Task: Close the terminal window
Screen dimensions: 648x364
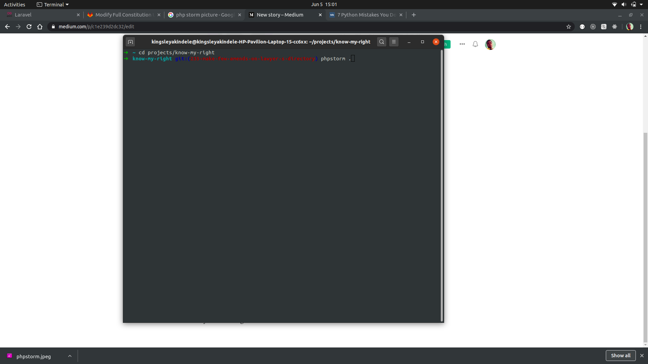Action: (x=436, y=42)
